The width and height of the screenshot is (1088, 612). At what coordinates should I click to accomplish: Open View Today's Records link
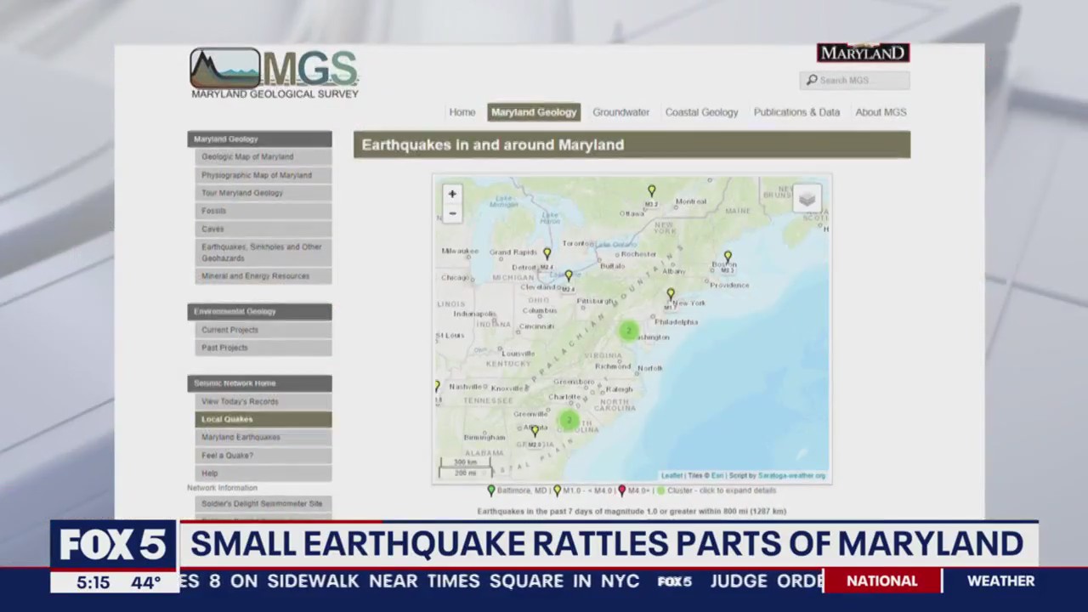(263, 401)
